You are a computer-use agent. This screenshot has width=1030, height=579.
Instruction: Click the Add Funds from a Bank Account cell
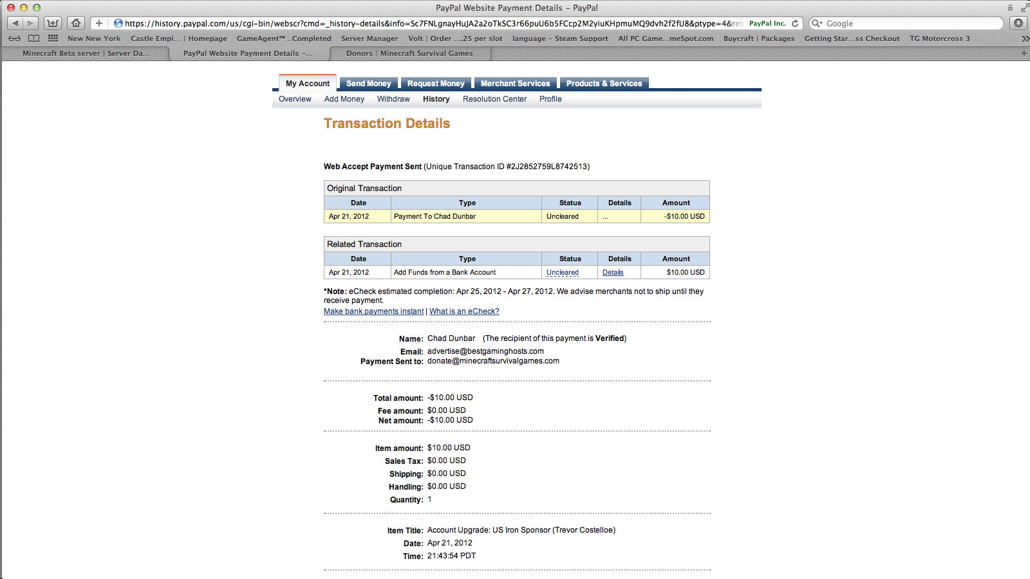[466, 273]
